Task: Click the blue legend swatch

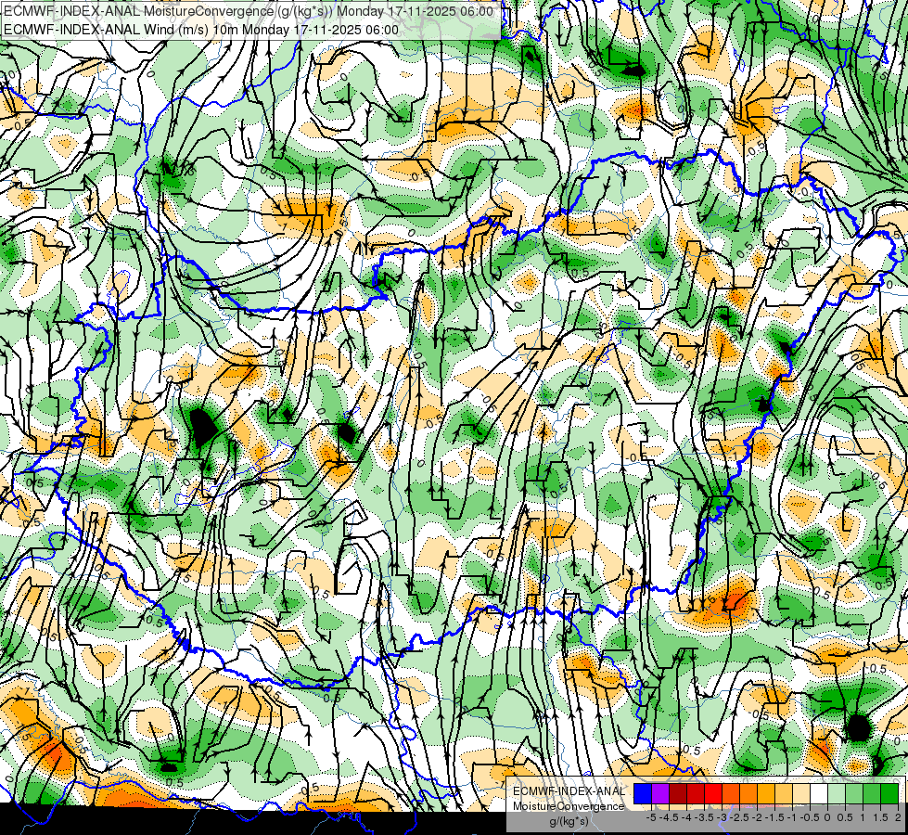Action: 643,793
